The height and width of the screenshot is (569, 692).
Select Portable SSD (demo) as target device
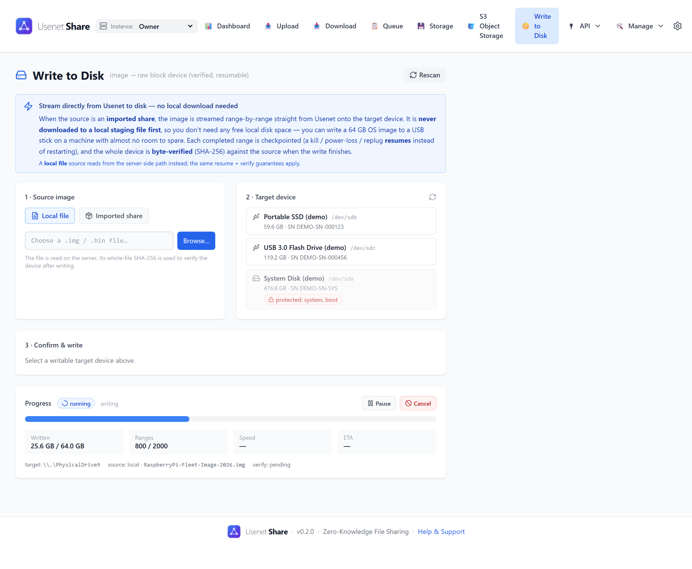(x=341, y=221)
